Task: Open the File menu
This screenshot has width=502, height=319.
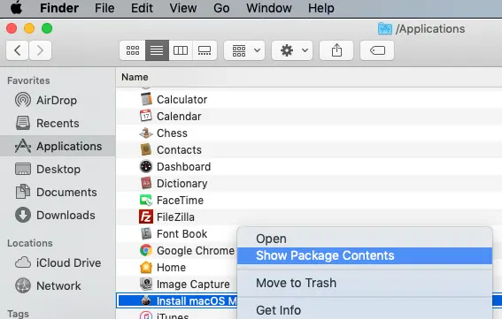Action: click(104, 8)
